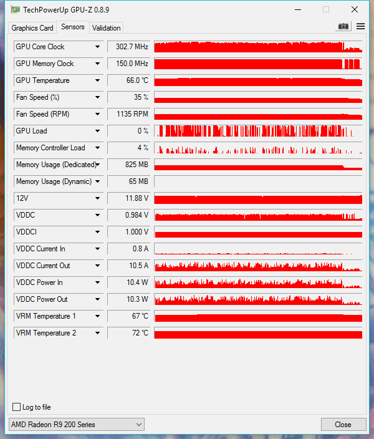This screenshot has width=374, height=439.
Task: Click the 10.4 W power reading
Action: [129, 282]
